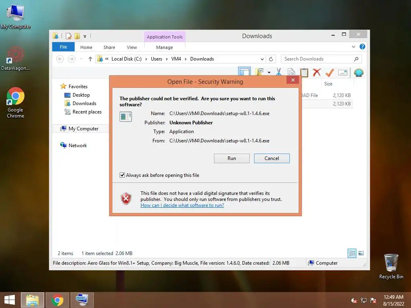Click the Back navigation arrow
Viewport: 411px width, 308px height.
pyautogui.click(x=60, y=59)
